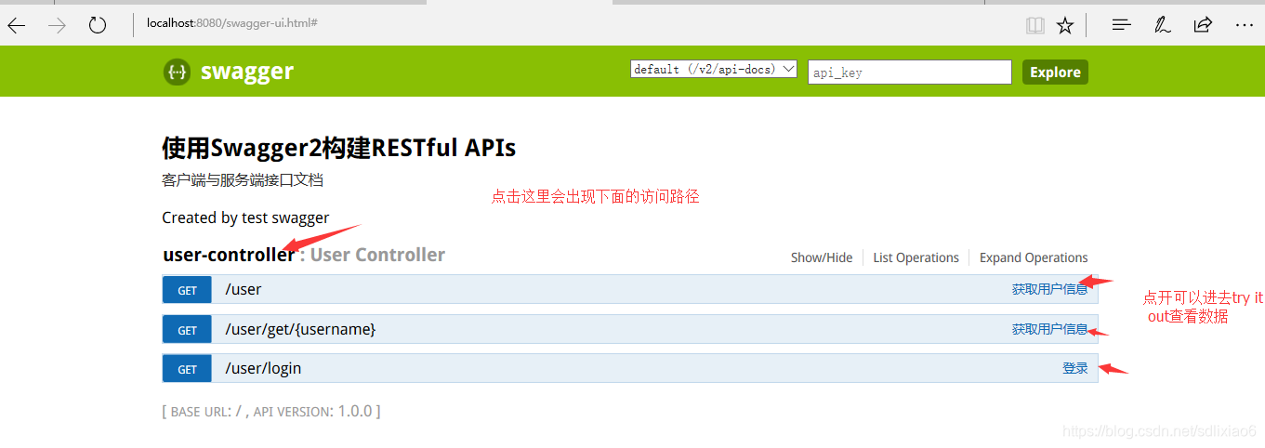The image size is (1265, 448).
Task: Add this page to favorites
Action: click(x=1065, y=25)
